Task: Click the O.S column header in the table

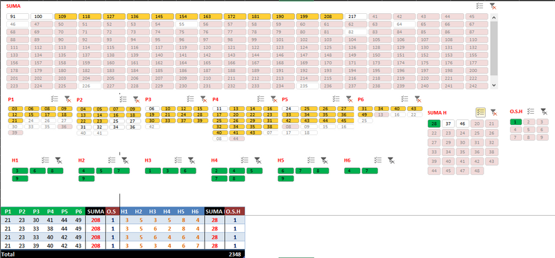Action: click(112, 212)
